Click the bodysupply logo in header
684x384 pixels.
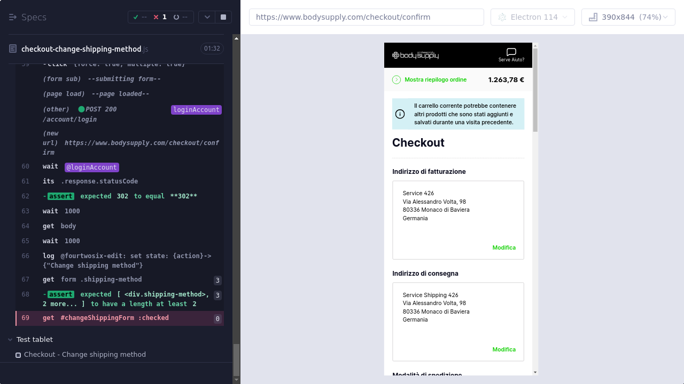click(x=415, y=55)
